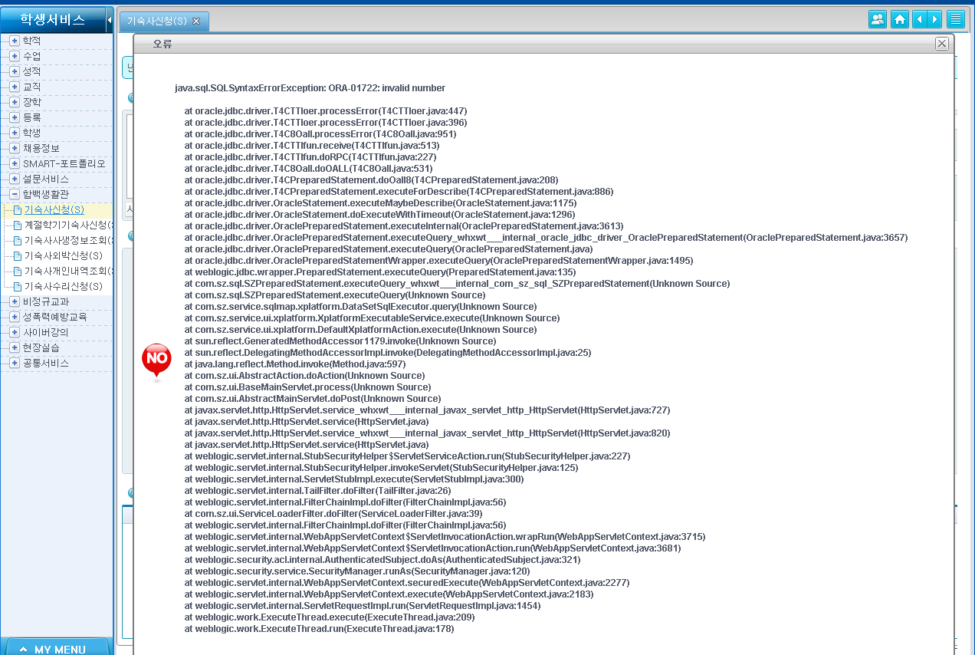Click the ORA-01722 invalid number error line
This screenshot has width=975, height=655.
(x=310, y=88)
